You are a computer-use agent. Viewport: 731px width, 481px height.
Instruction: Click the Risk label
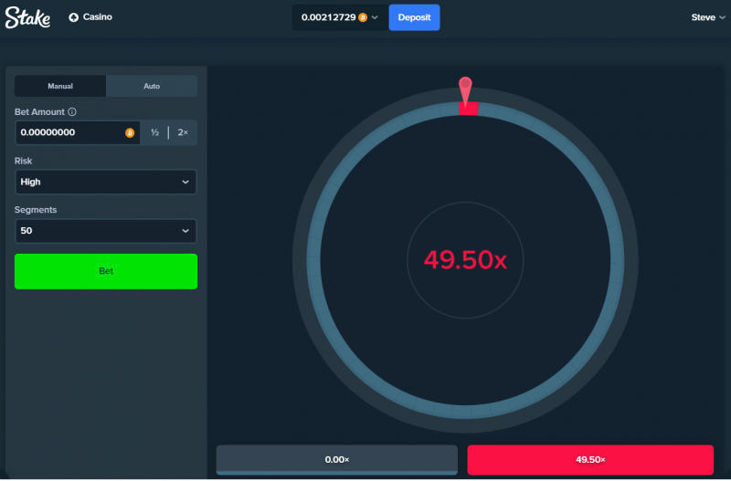pyautogui.click(x=24, y=161)
